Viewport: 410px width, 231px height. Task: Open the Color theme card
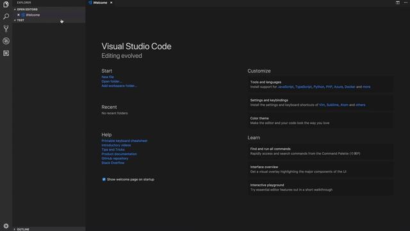(320, 121)
